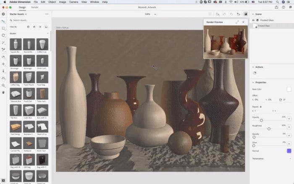Select the Orbit camera tool
The width and height of the screenshot is (294, 184).
pos(3,57)
